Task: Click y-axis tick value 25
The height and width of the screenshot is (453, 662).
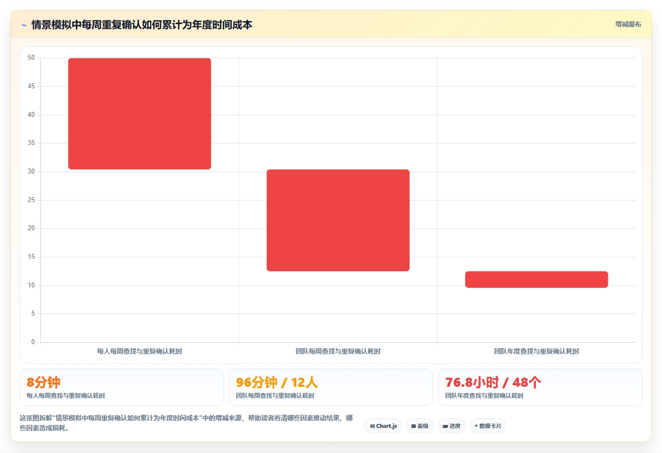Action: [x=31, y=200]
